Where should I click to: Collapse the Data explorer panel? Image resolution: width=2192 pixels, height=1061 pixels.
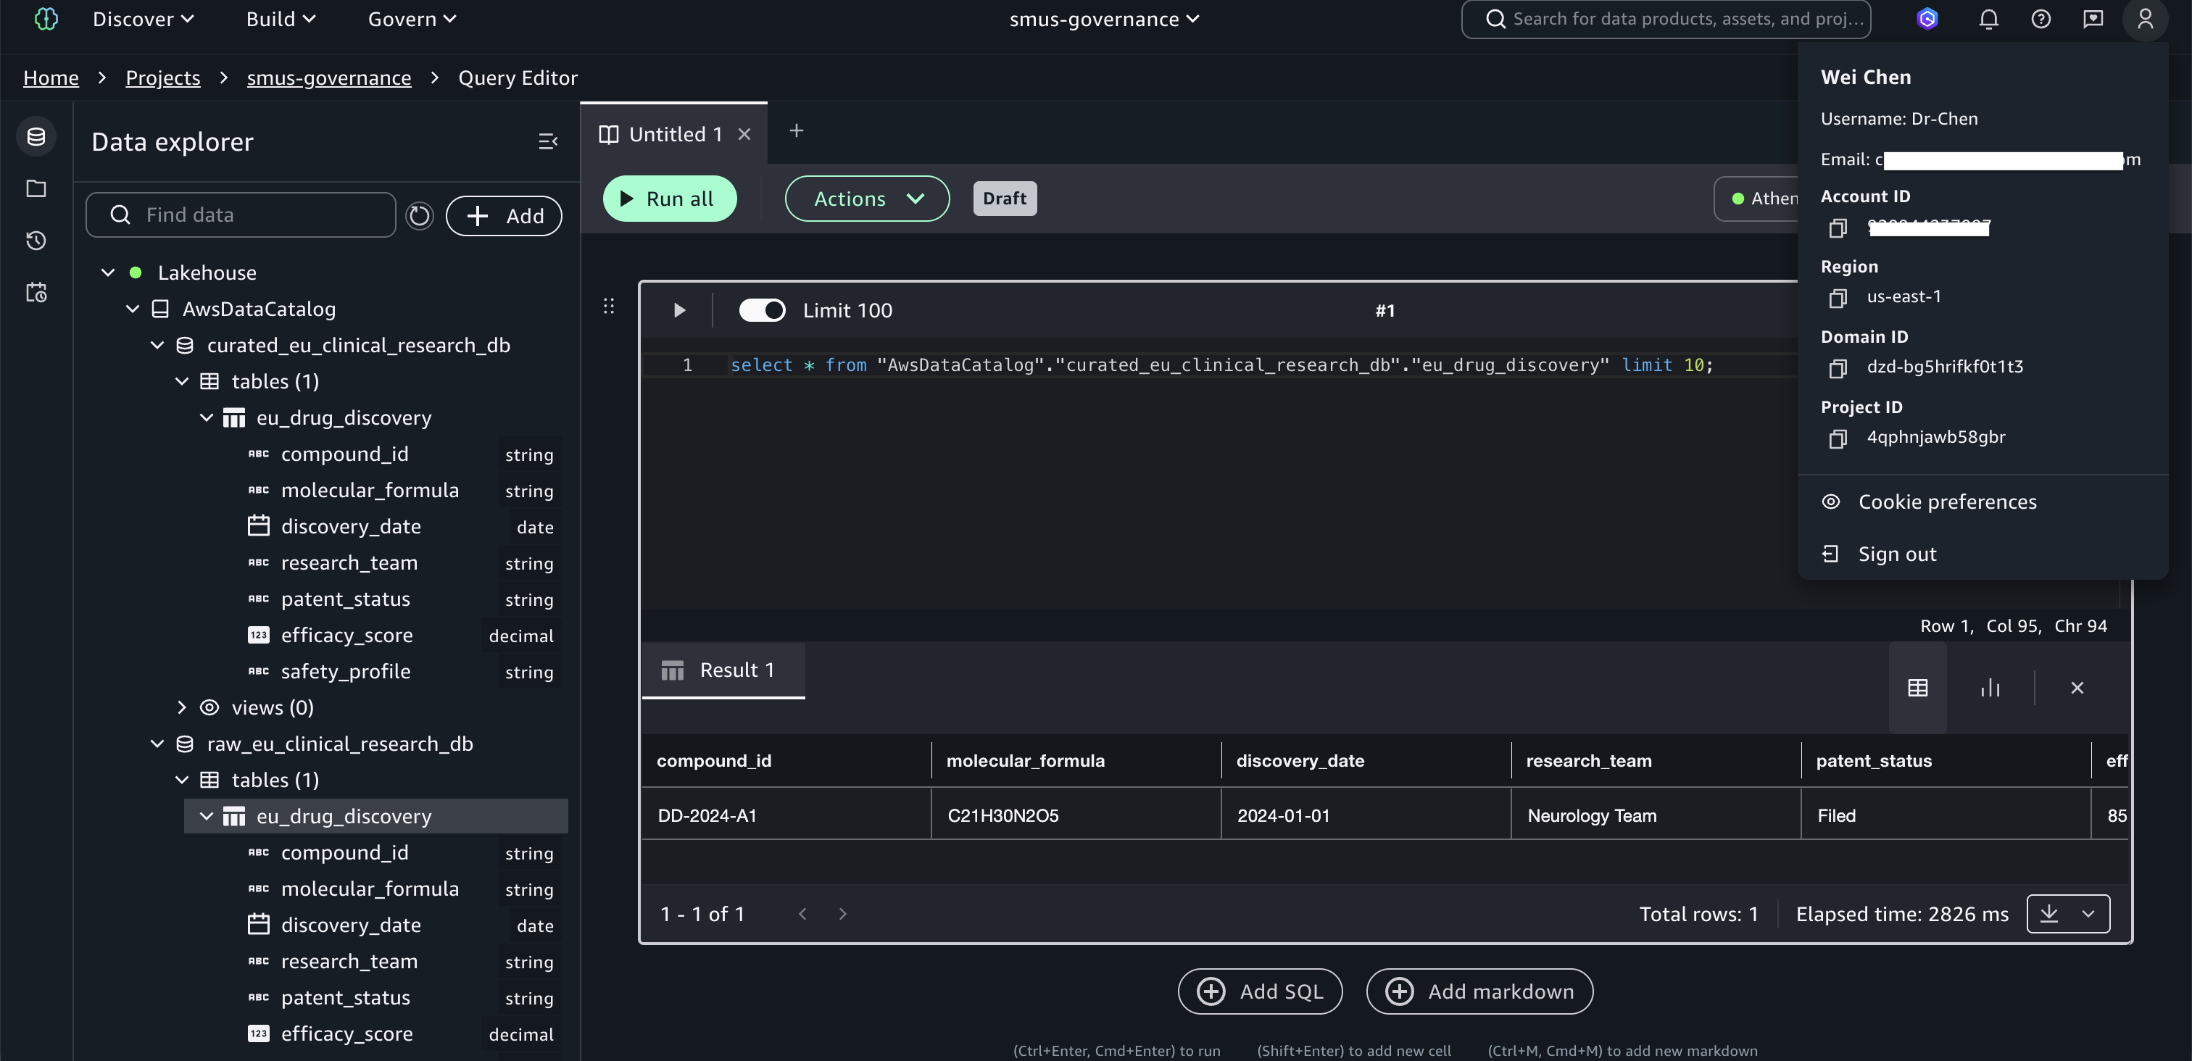[x=548, y=141]
